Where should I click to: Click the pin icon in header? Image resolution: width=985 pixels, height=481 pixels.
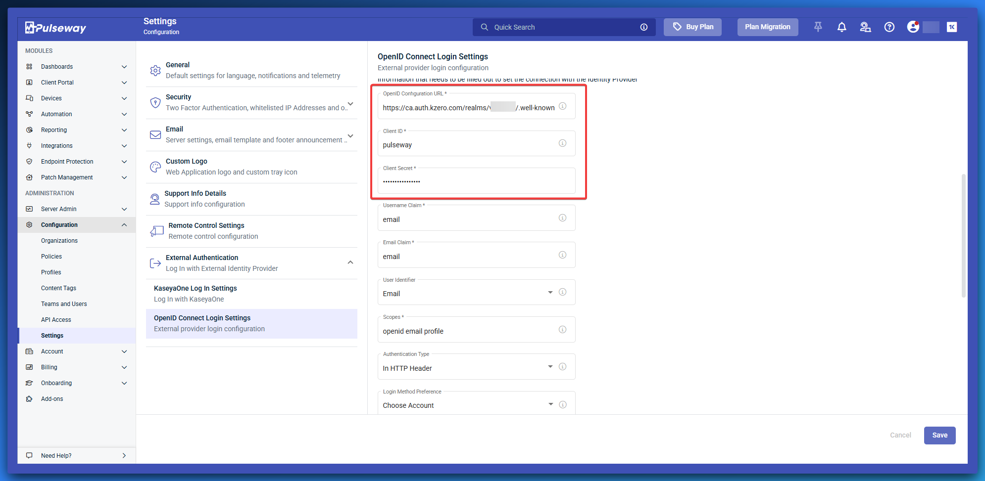pyautogui.click(x=818, y=27)
